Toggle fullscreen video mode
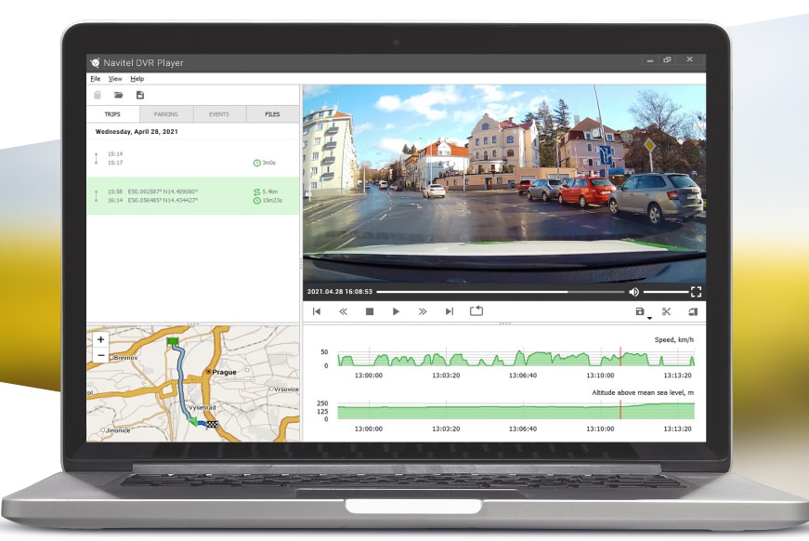 696,292
